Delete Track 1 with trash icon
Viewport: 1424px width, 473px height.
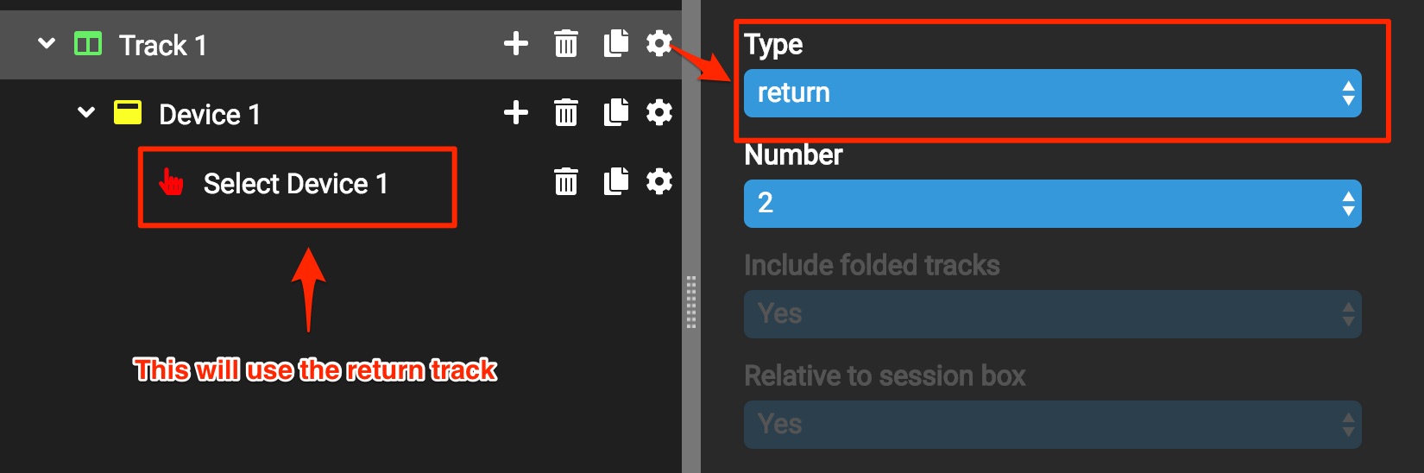tap(566, 43)
